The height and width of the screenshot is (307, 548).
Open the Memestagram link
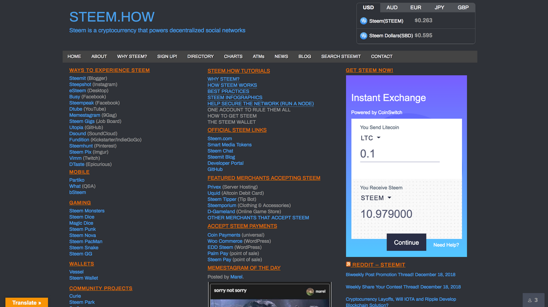point(85,115)
